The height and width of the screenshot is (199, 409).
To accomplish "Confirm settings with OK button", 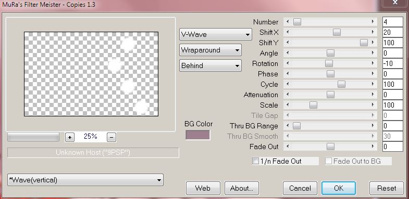I will tap(339, 188).
